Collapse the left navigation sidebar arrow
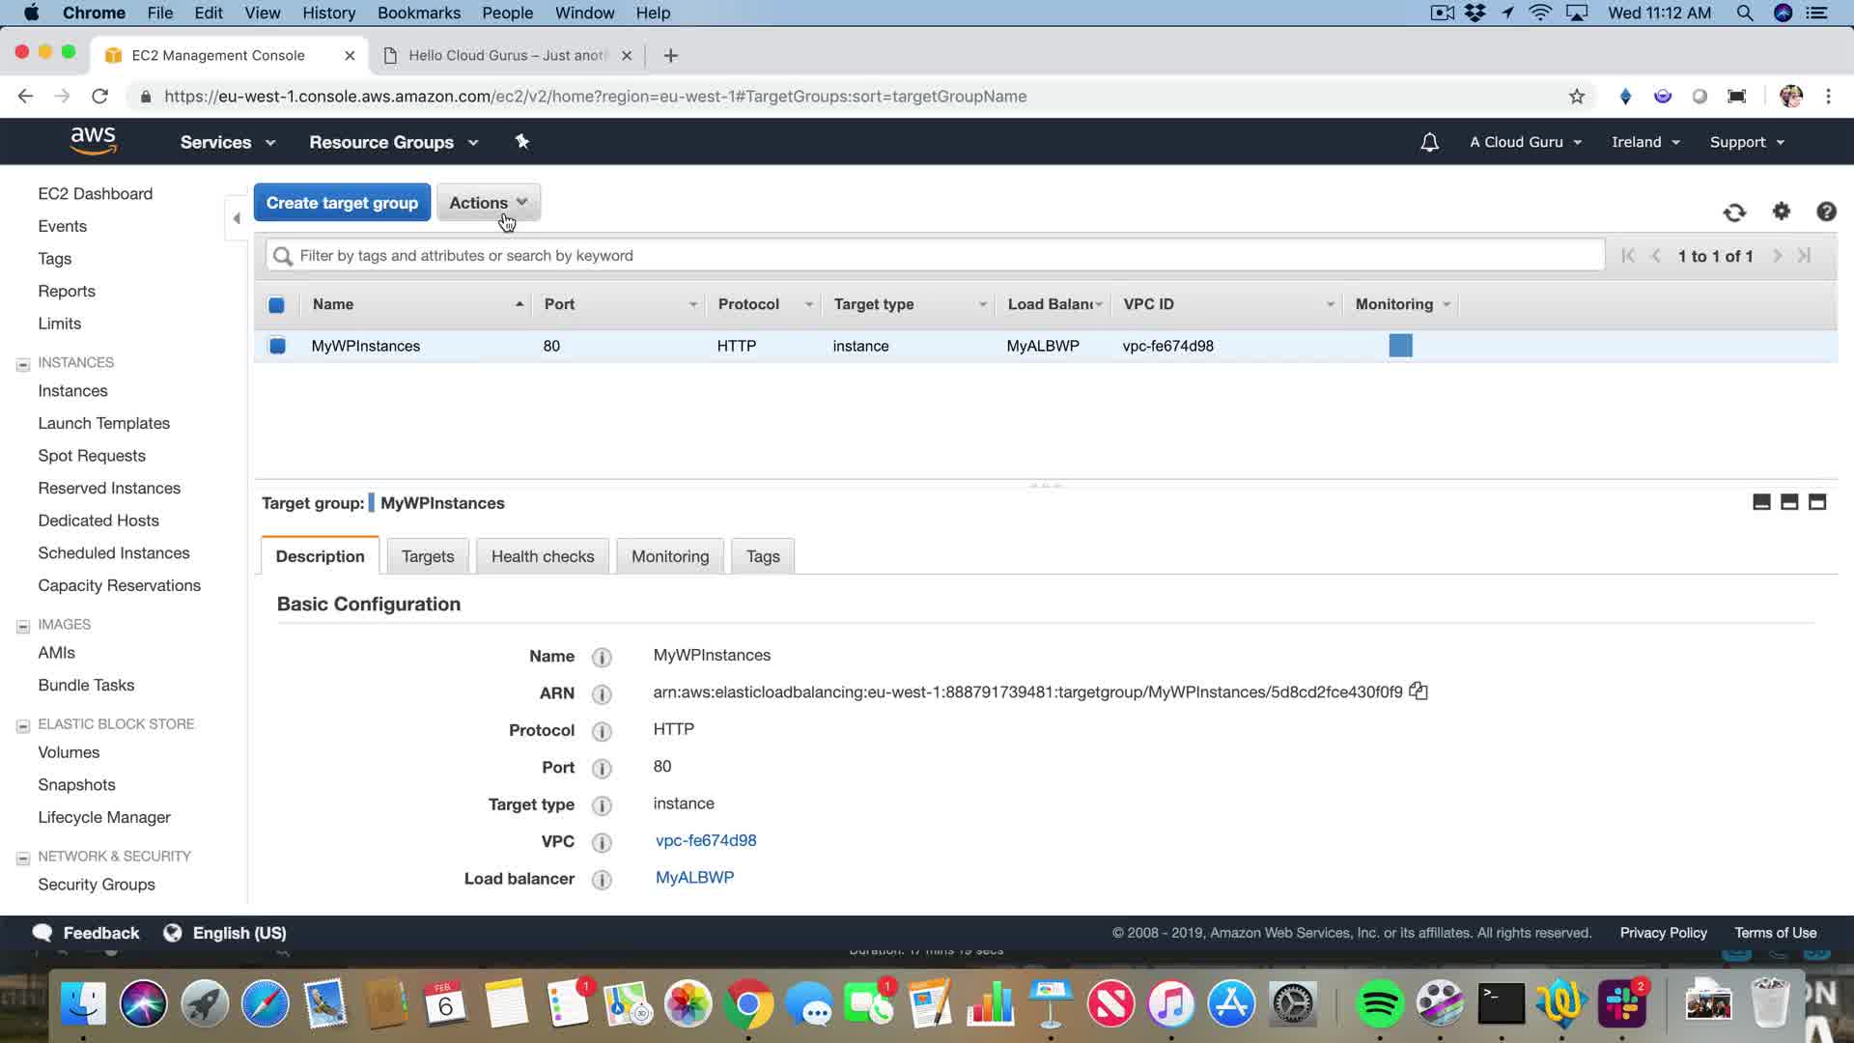Image resolution: width=1854 pixels, height=1043 pixels. coord(237,218)
